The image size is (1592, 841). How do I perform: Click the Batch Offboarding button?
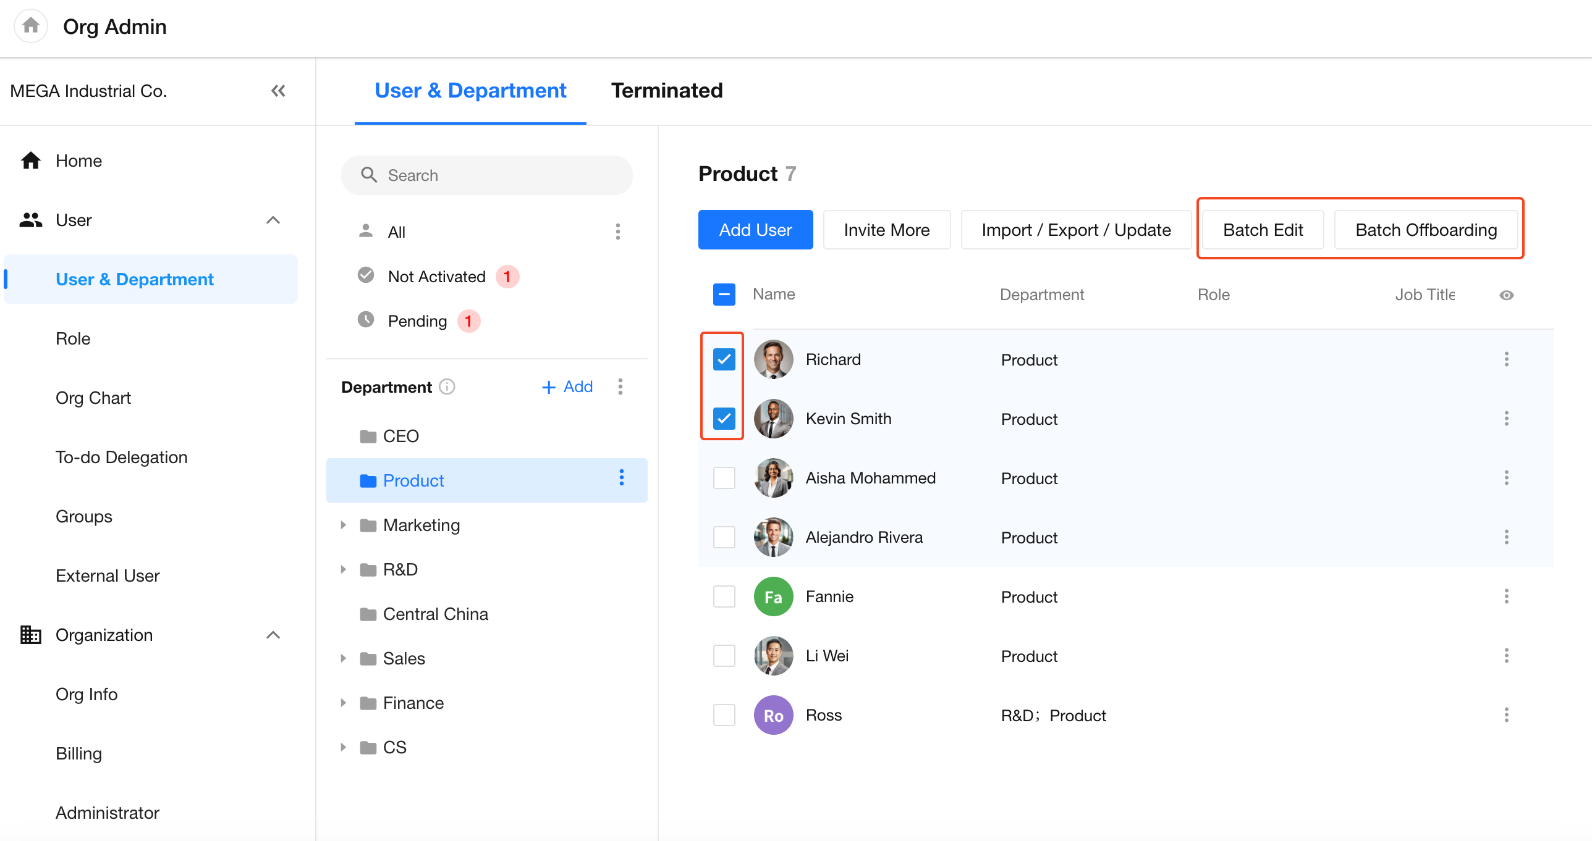[1426, 230]
